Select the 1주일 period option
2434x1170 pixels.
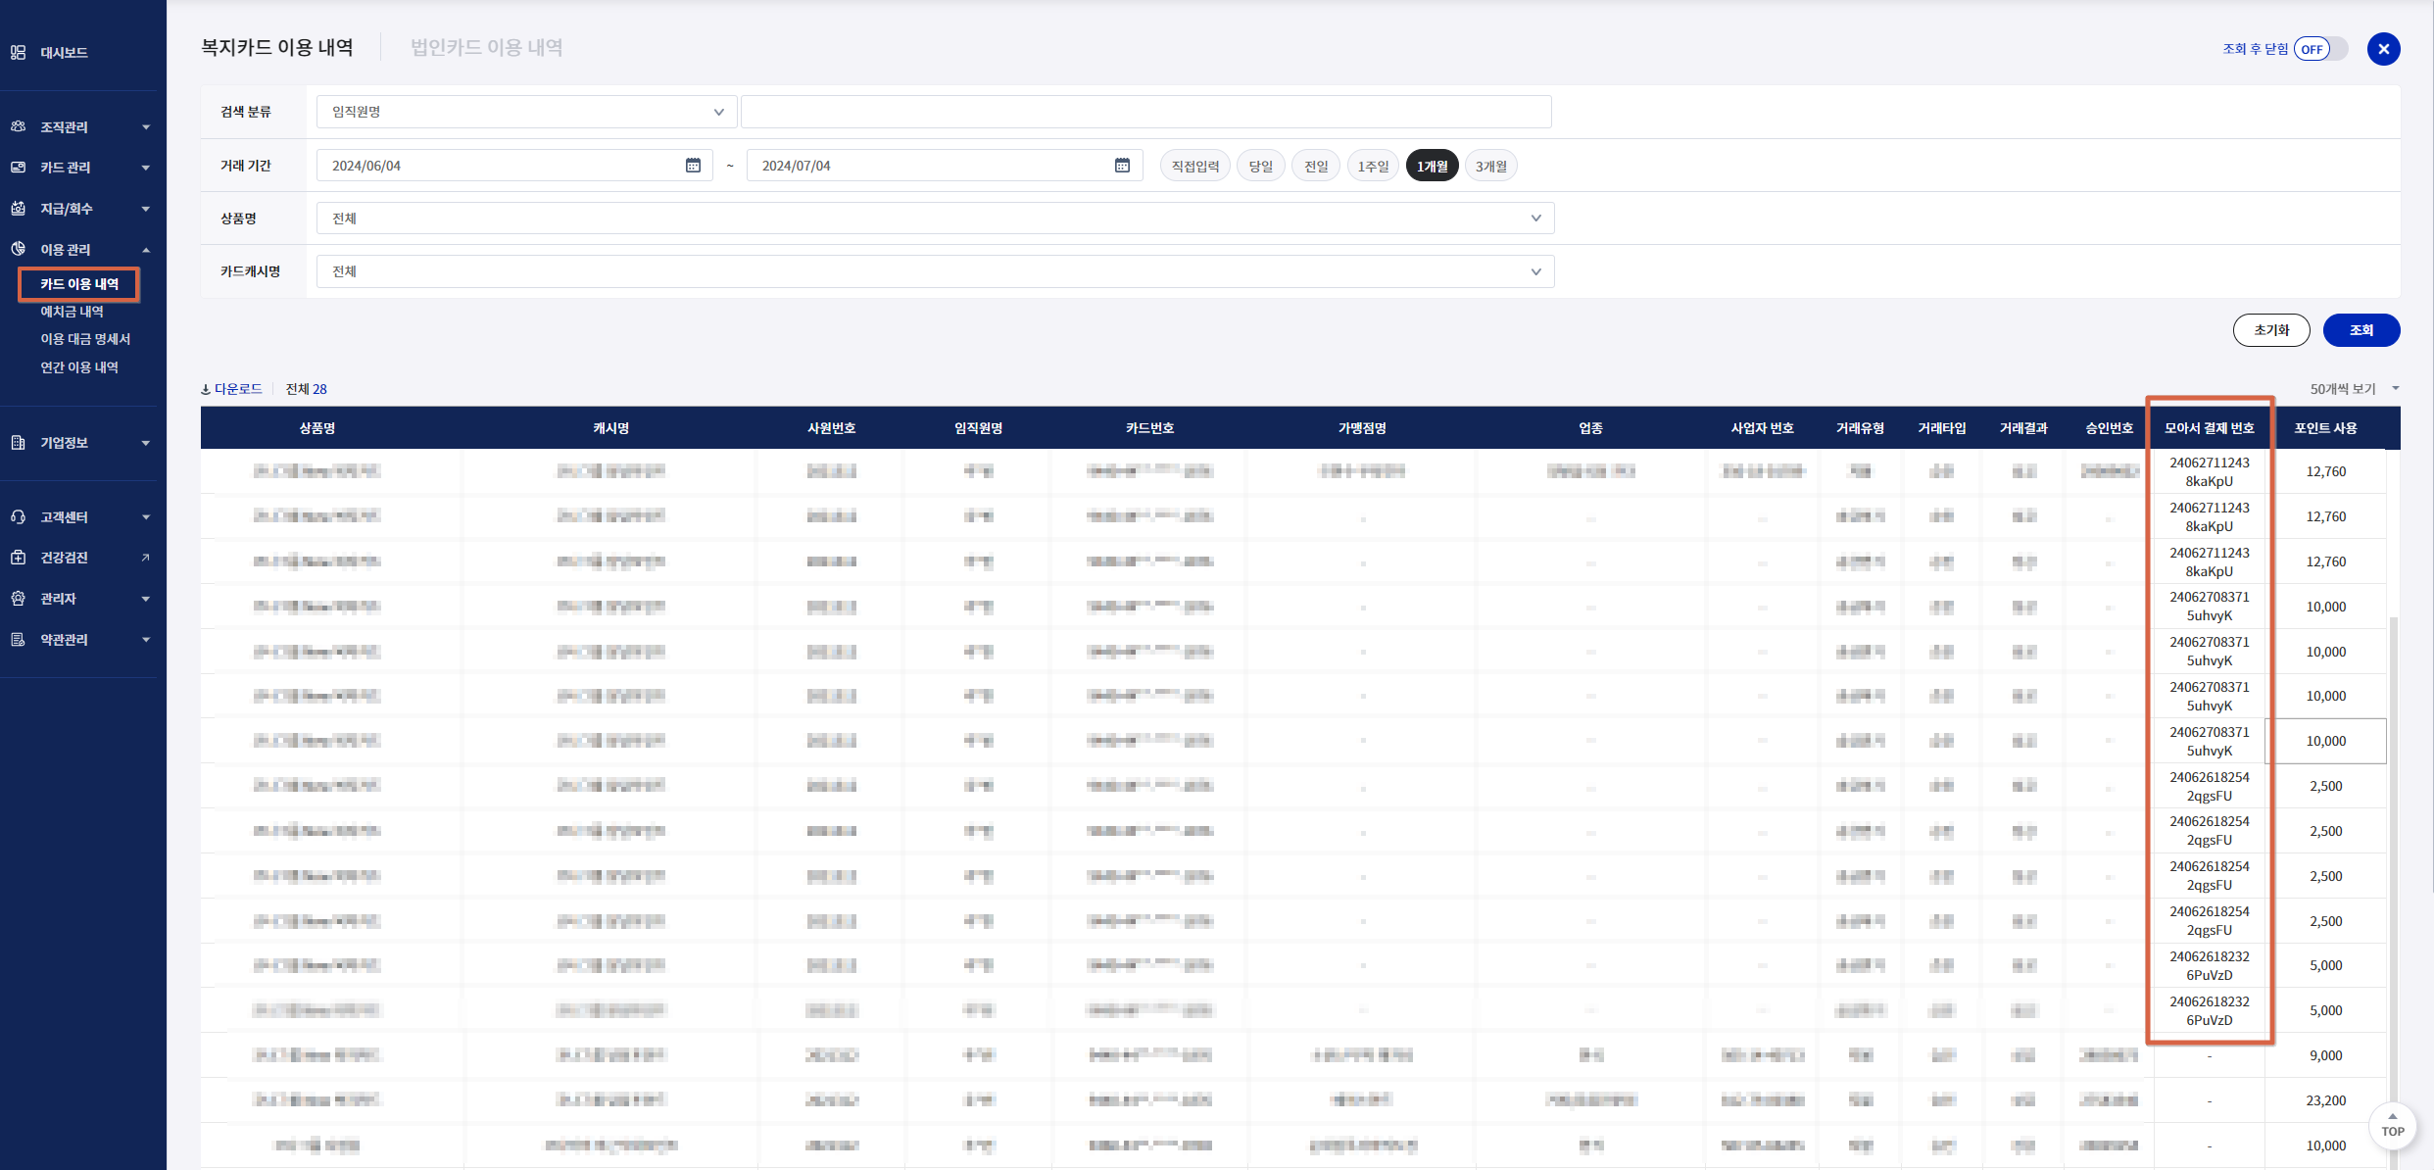pos(1372,167)
